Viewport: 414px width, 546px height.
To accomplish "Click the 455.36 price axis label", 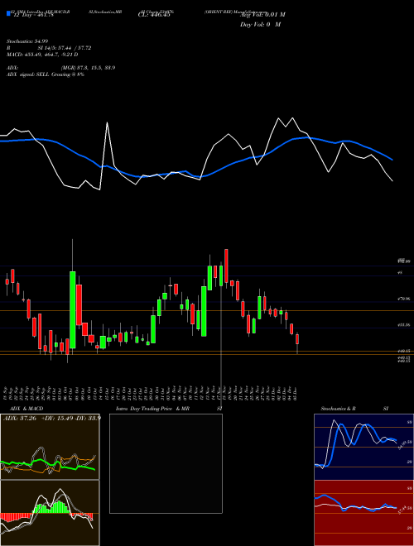I will [x=405, y=325].
